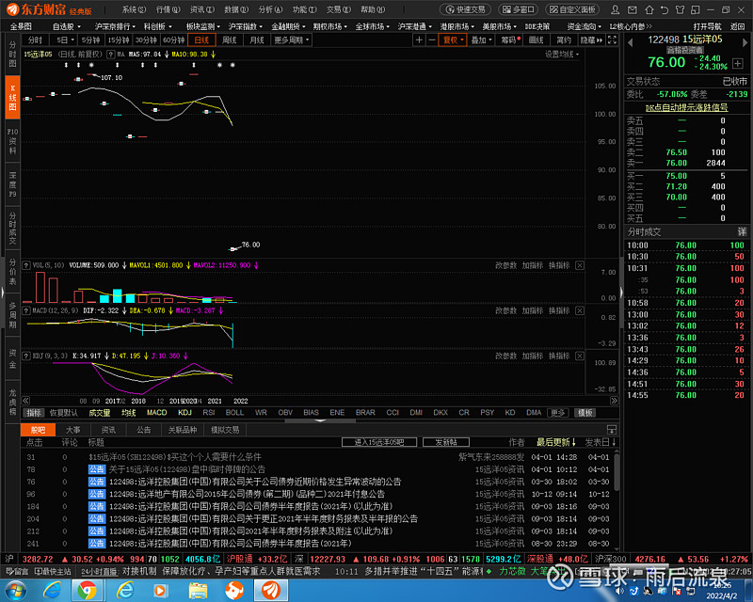Viewport: 753px width, 602px height.
Task: Open the F10资料 sidebar item
Action: pyautogui.click(x=13, y=141)
